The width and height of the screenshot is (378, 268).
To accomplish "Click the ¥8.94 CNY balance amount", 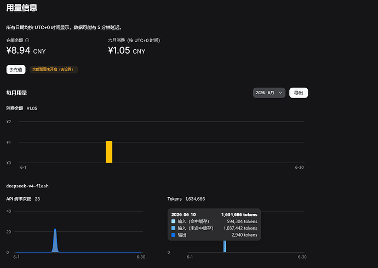I will [x=26, y=50].
